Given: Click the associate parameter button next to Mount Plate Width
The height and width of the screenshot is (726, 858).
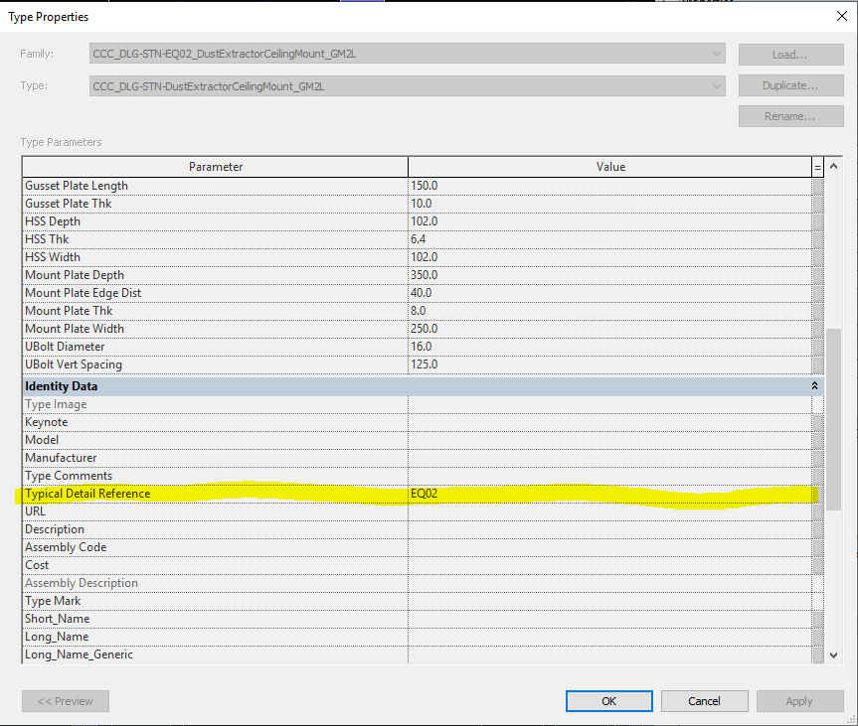Looking at the screenshot, I should (819, 328).
